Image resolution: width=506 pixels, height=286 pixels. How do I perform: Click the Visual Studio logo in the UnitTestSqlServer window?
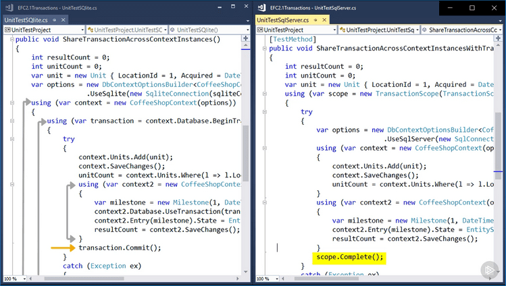coord(262,7)
